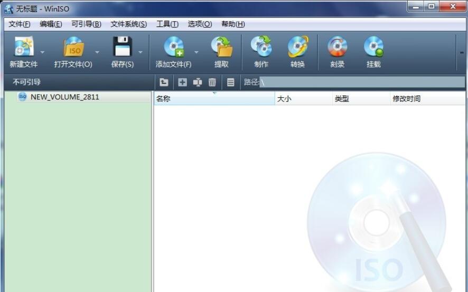This screenshot has width=468, height=292.
Task: Click the Convert (转换) disc icon
Action: point(298,46)
